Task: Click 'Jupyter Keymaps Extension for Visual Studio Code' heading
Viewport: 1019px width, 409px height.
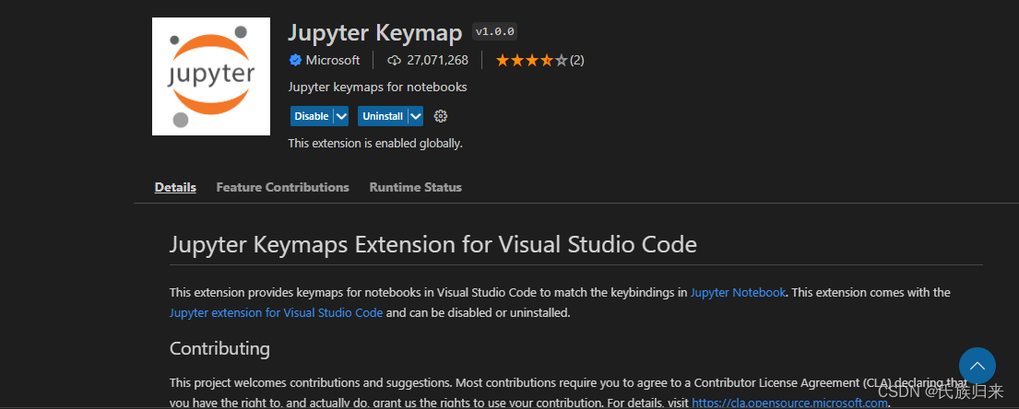Action: (433, 245)
